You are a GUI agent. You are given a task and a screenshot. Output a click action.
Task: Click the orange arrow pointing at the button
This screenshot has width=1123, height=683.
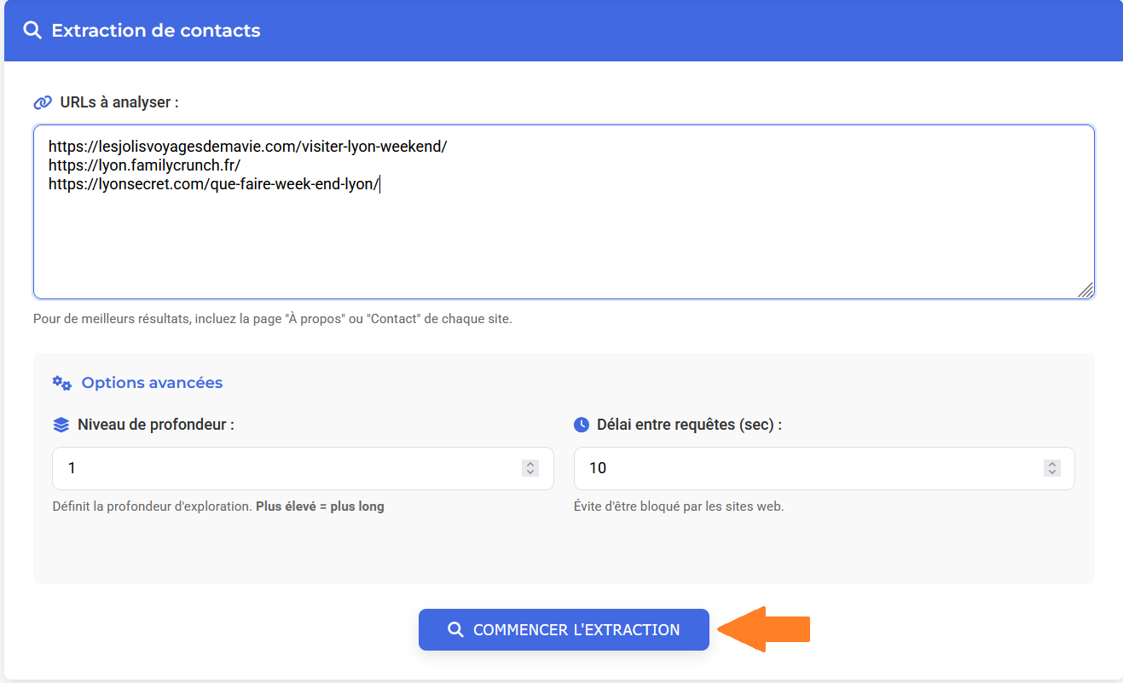click(764, 629)
